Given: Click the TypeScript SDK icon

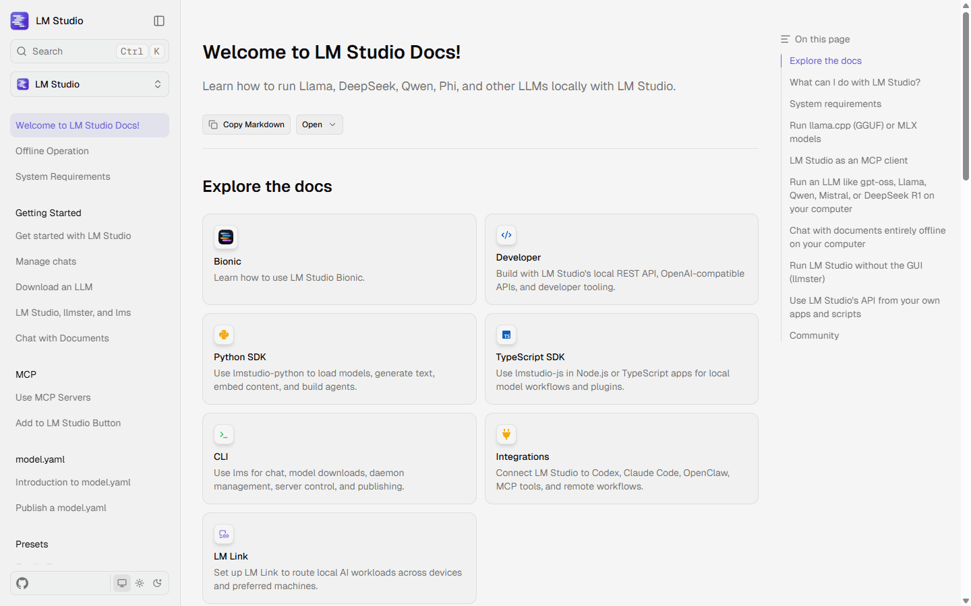Looking at the screenshot, I should (x=506, y=335).
